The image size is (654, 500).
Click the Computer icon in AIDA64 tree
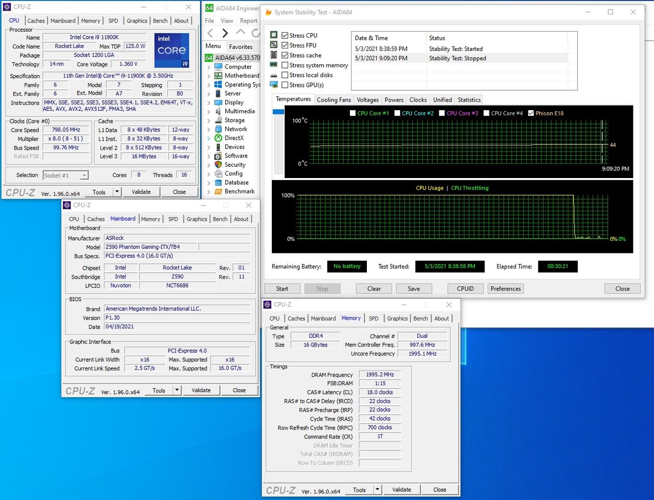tap(218, 67)
